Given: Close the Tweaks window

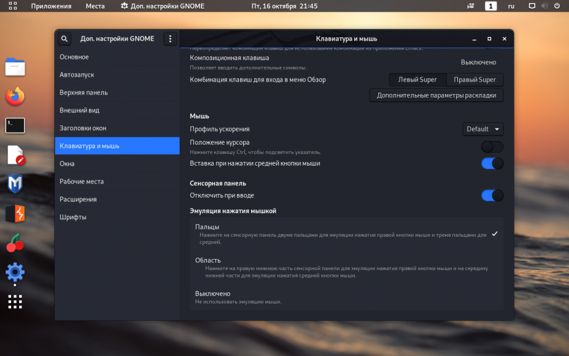Looking at the screenshot, I should click(504, 38).
